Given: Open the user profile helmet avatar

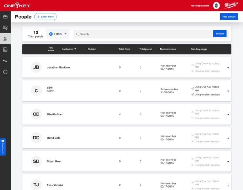Looking at the screenshot, I should (x=216, y=5).
